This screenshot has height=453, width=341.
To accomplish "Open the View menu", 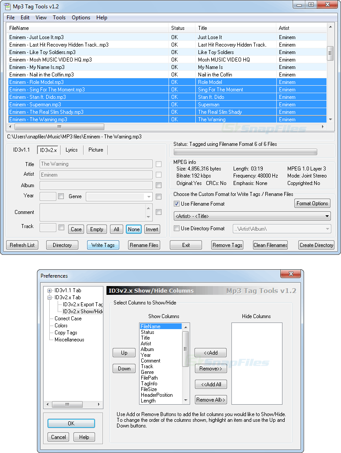I will (41, 18).
